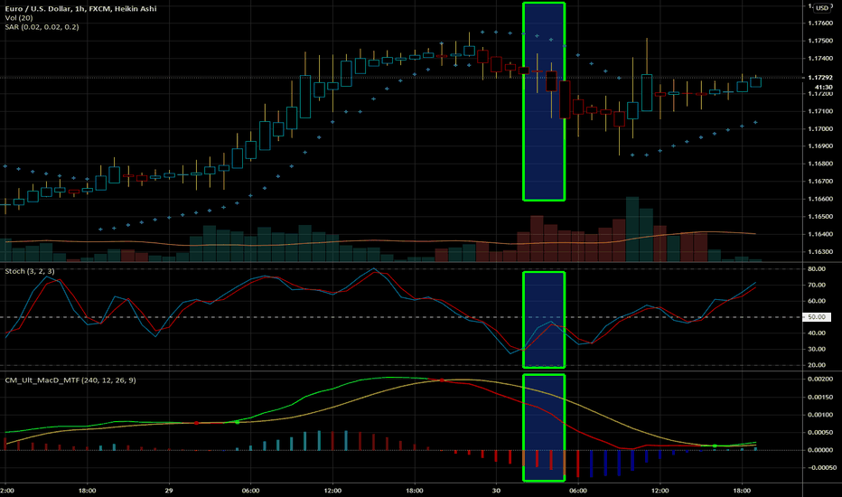Click the 29 date label on time axis
Screen dimensions: 842x497
tap(169, 491)
